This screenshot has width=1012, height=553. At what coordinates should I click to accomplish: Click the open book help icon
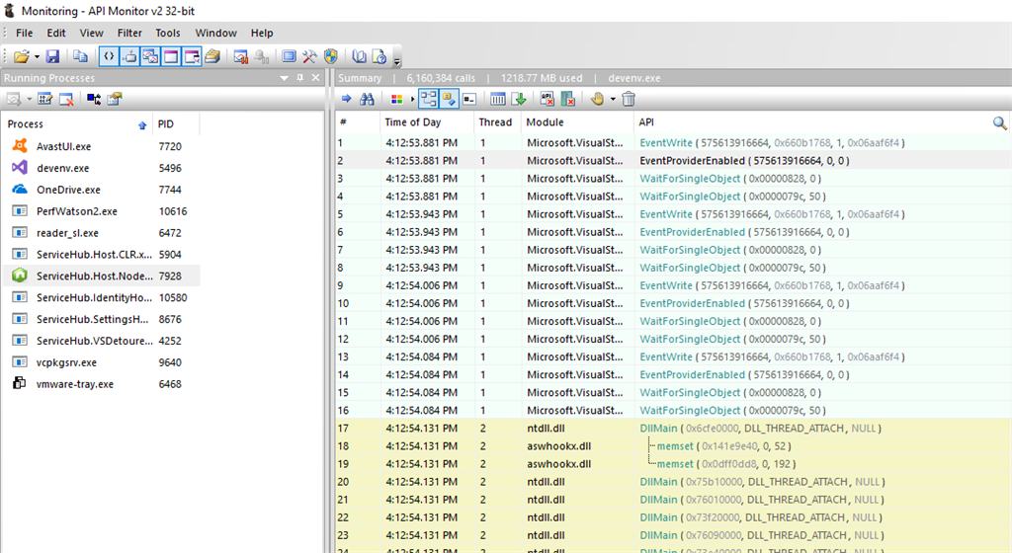click(x=359, y=56)
